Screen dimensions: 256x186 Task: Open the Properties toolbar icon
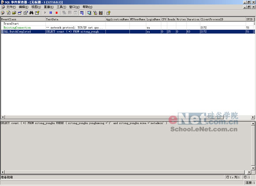pyautogui.click(x=26, y=13)
